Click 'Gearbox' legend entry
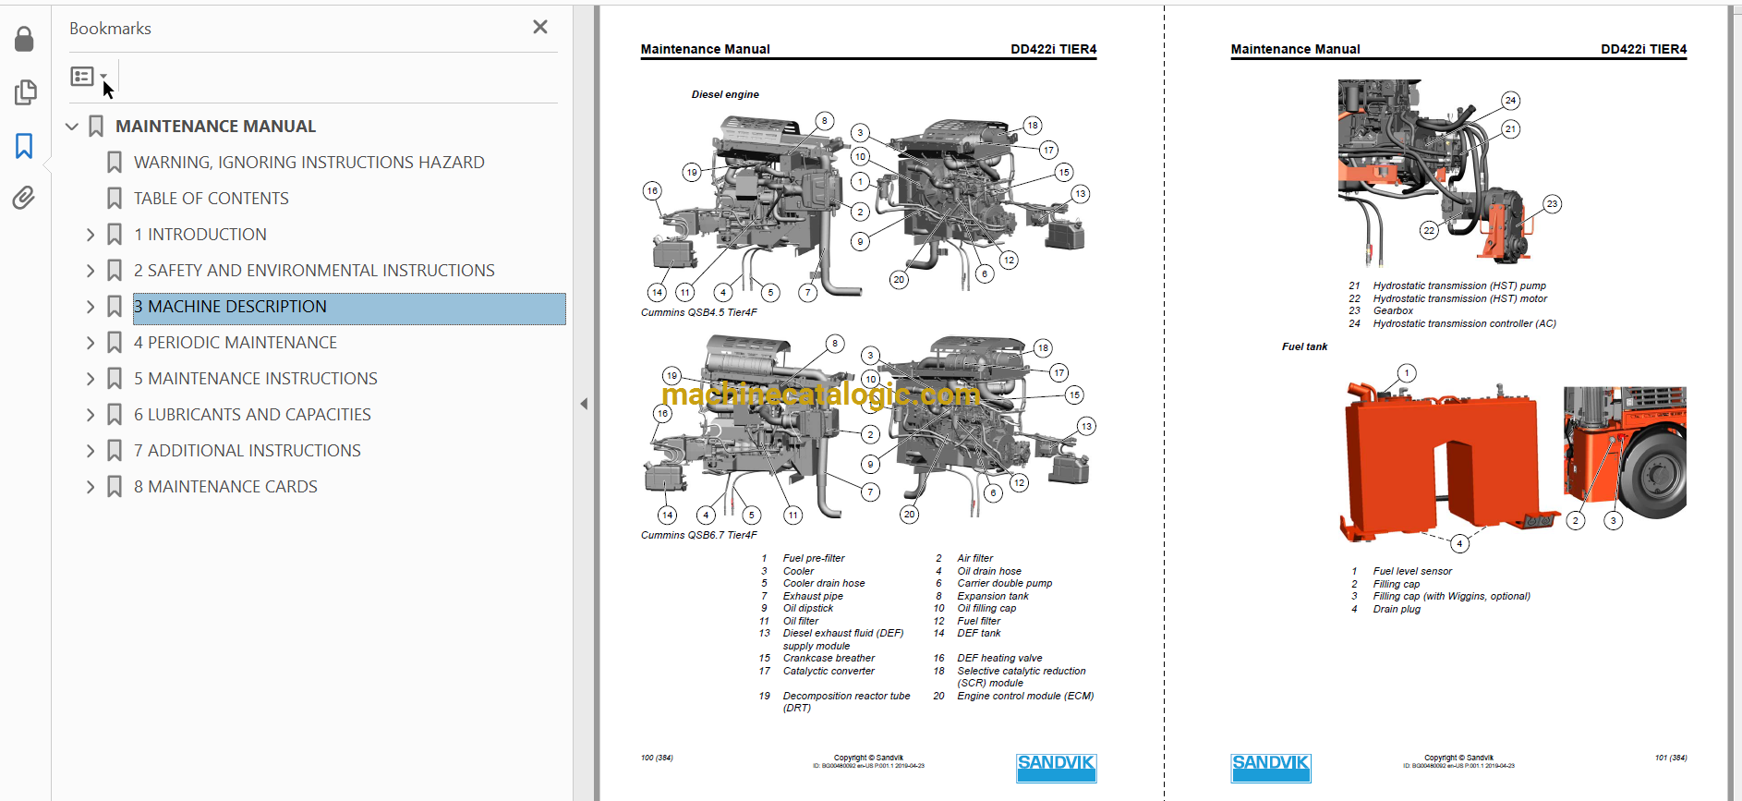The width and height of the screenshot is (1742, 801). [x=1393, y=310]
